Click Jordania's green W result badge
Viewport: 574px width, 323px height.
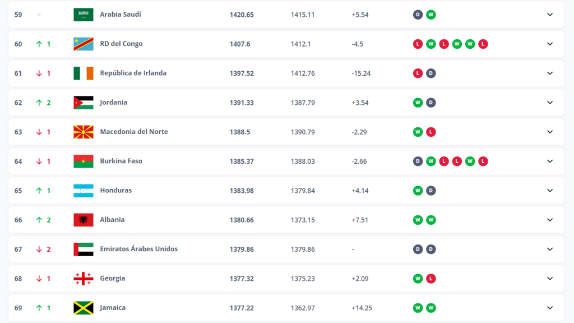[x=418, y=103]
